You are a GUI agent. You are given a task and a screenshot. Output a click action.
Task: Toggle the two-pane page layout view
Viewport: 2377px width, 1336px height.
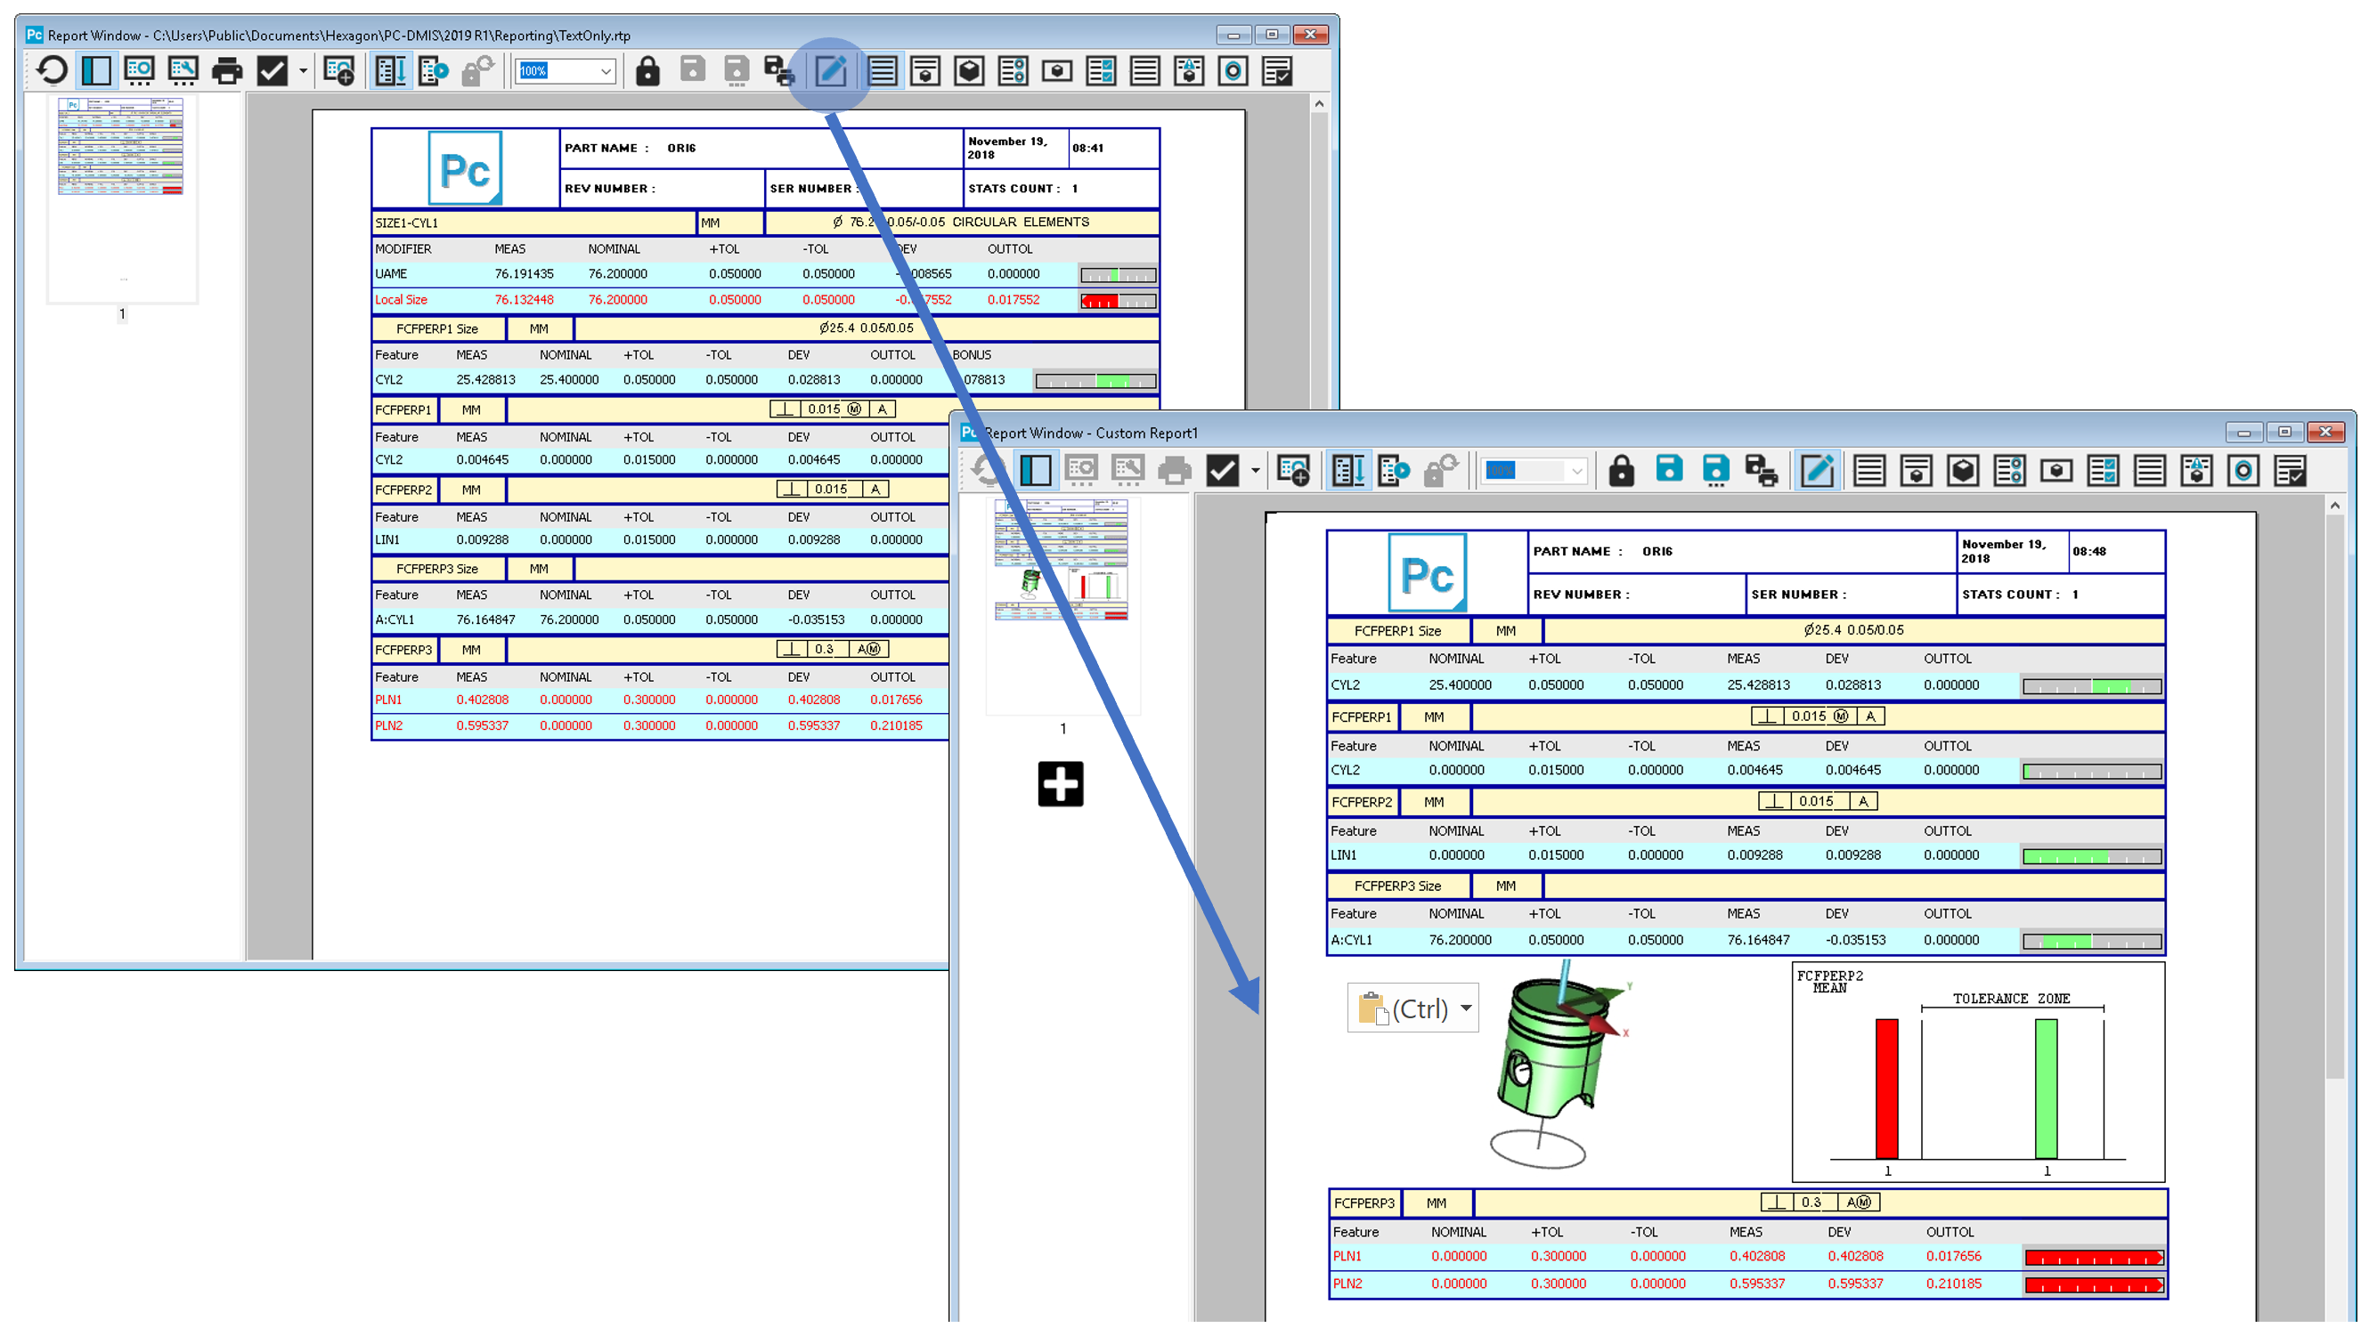[95, 70]
